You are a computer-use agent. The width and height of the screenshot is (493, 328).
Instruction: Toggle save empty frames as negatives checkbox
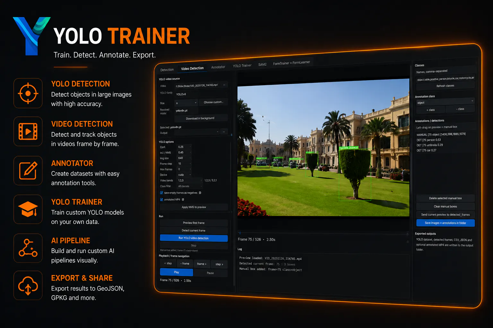point(161,193)
